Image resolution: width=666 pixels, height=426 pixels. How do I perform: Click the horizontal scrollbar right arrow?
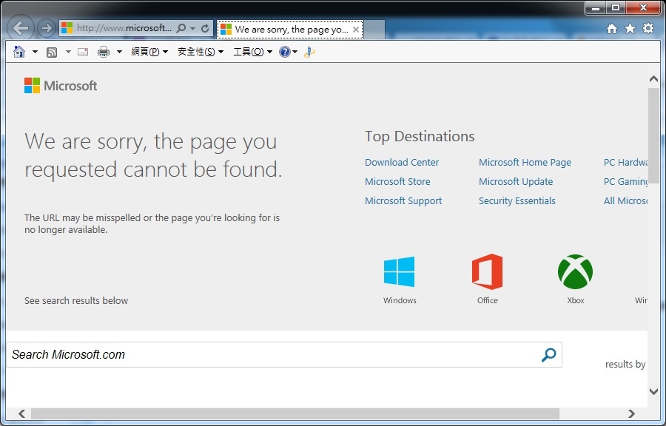point(632,413)
